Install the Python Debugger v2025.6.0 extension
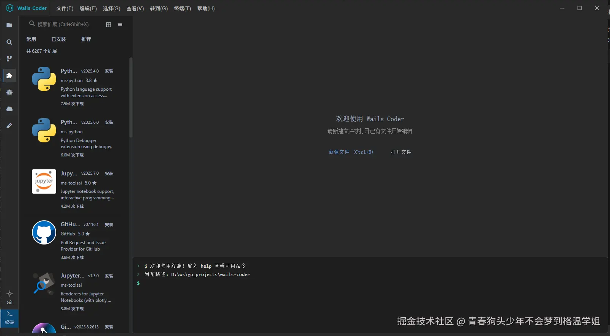The height and width of the screenshot is (336, 610). (x=109, y=122)
